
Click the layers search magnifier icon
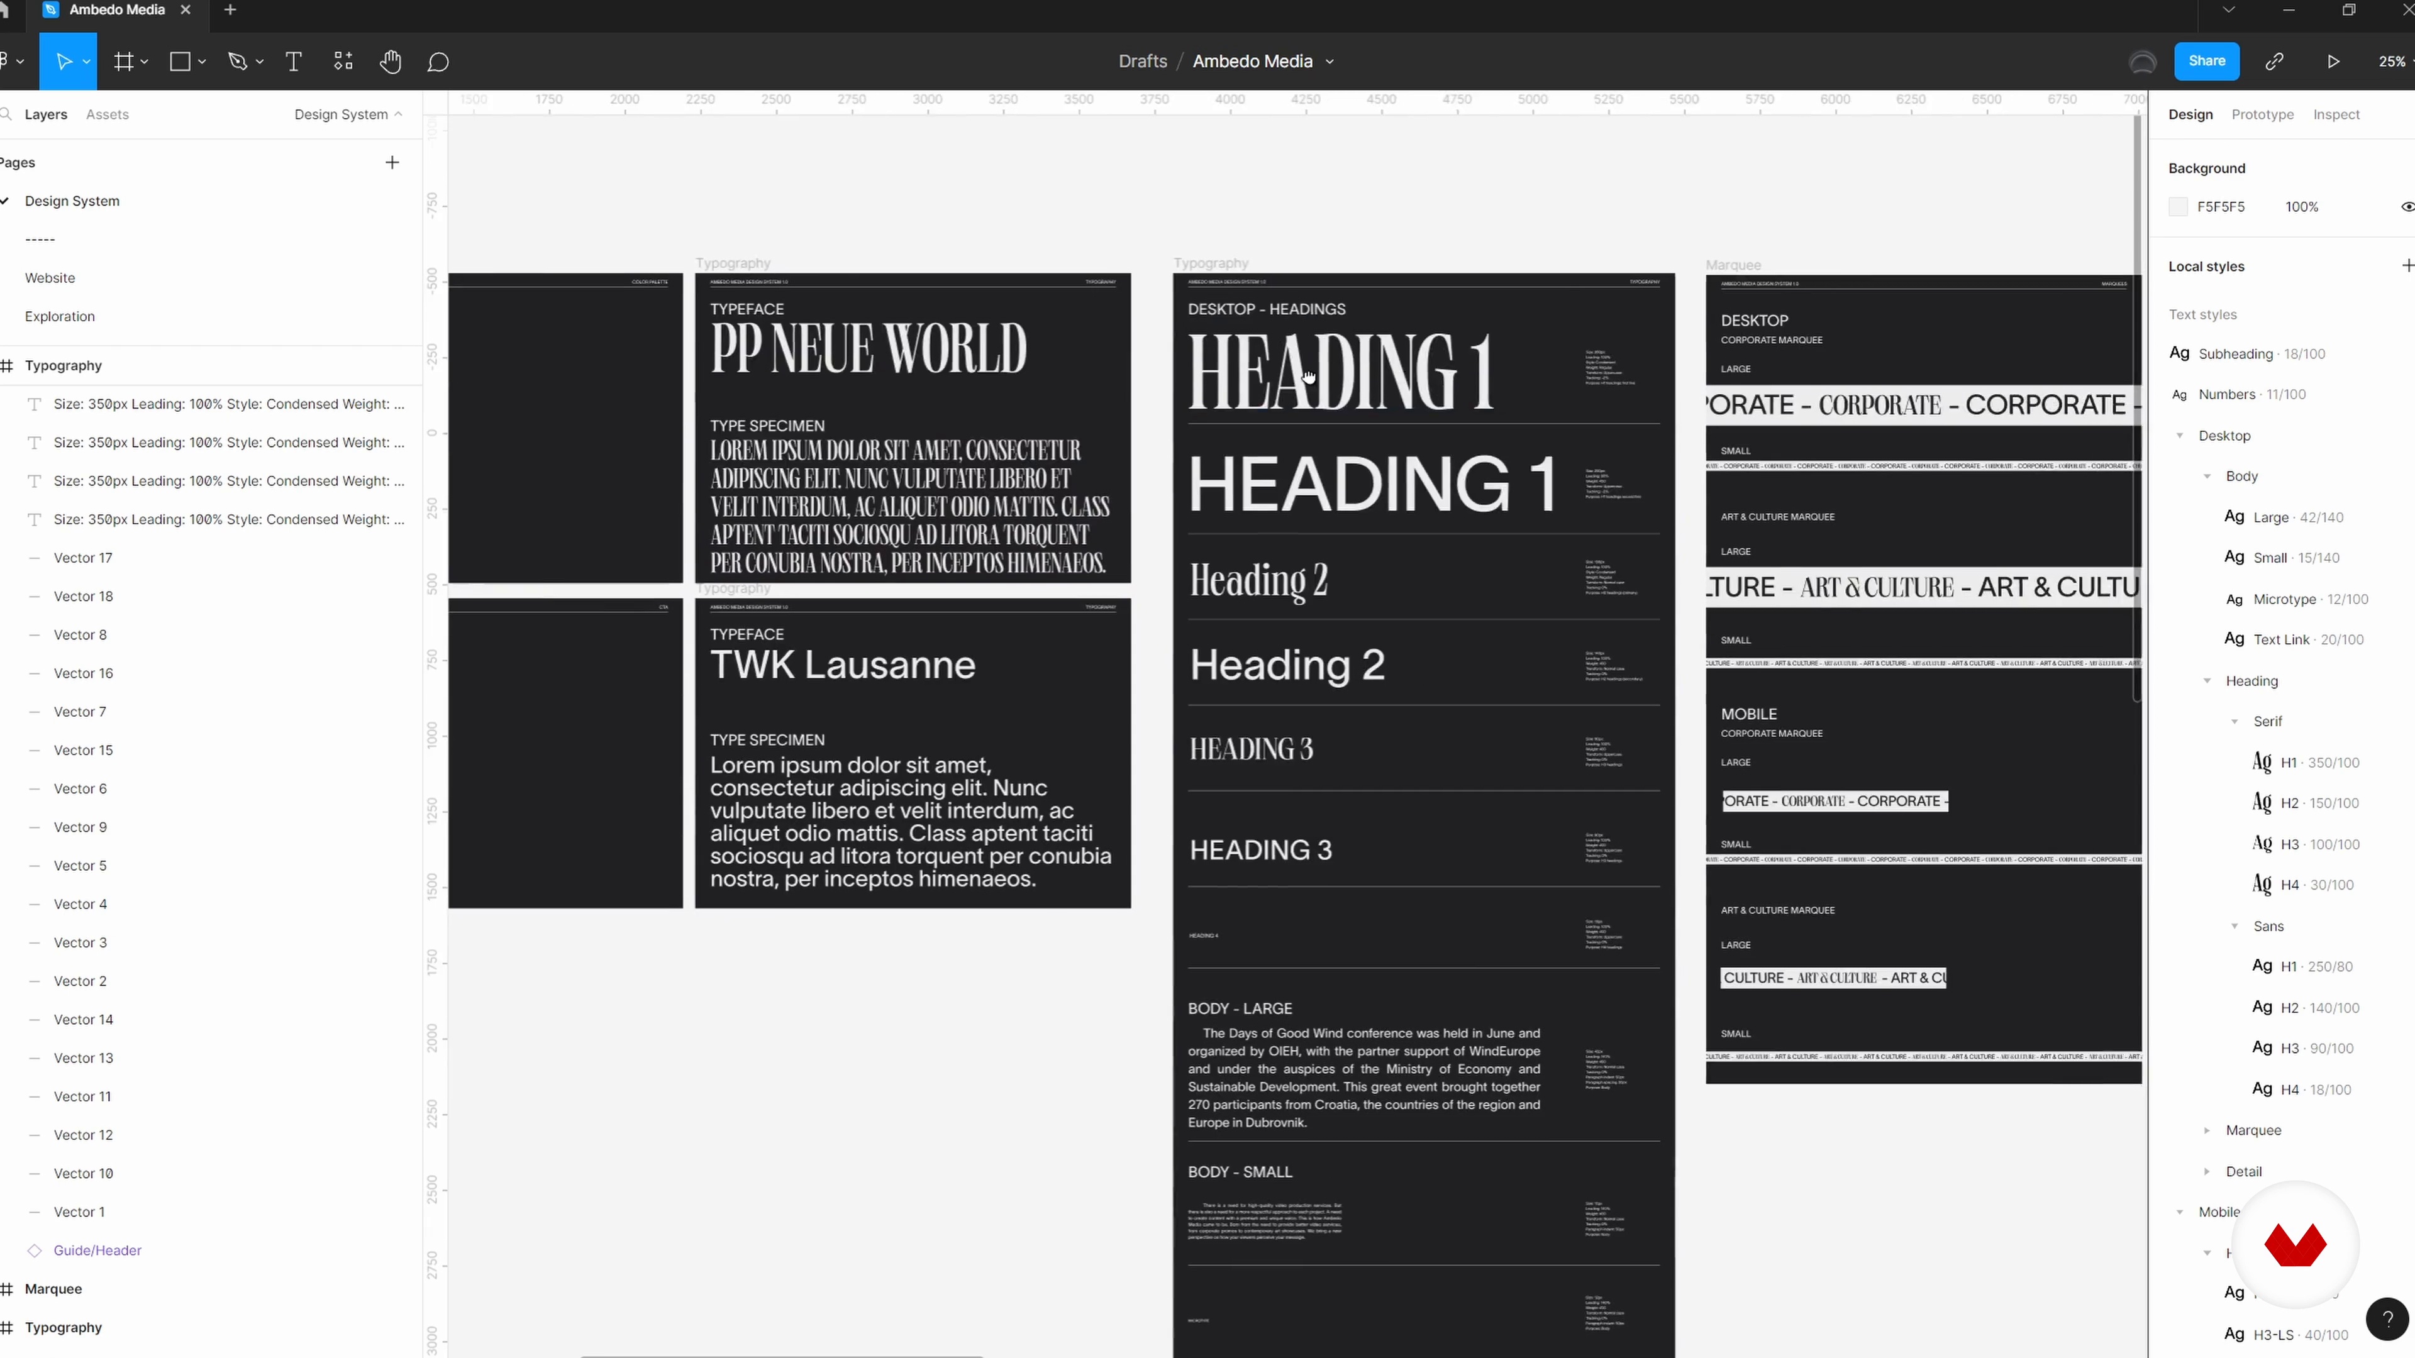coord(6,114)
